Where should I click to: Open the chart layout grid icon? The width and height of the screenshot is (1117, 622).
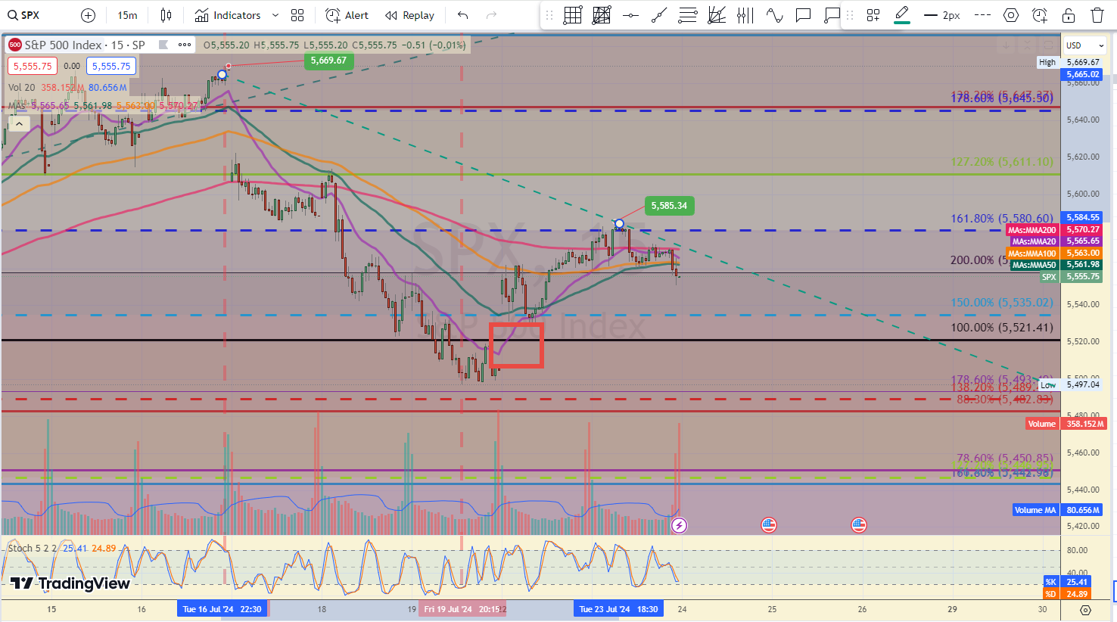coord(297,15)
